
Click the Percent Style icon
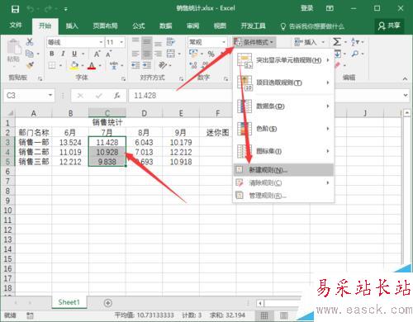211,54
